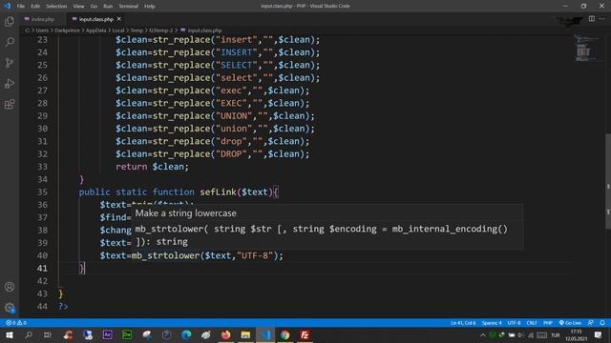Click the "SELECT" string on line 25
This screenshot has height=343, width=611.
pos(237,65)
